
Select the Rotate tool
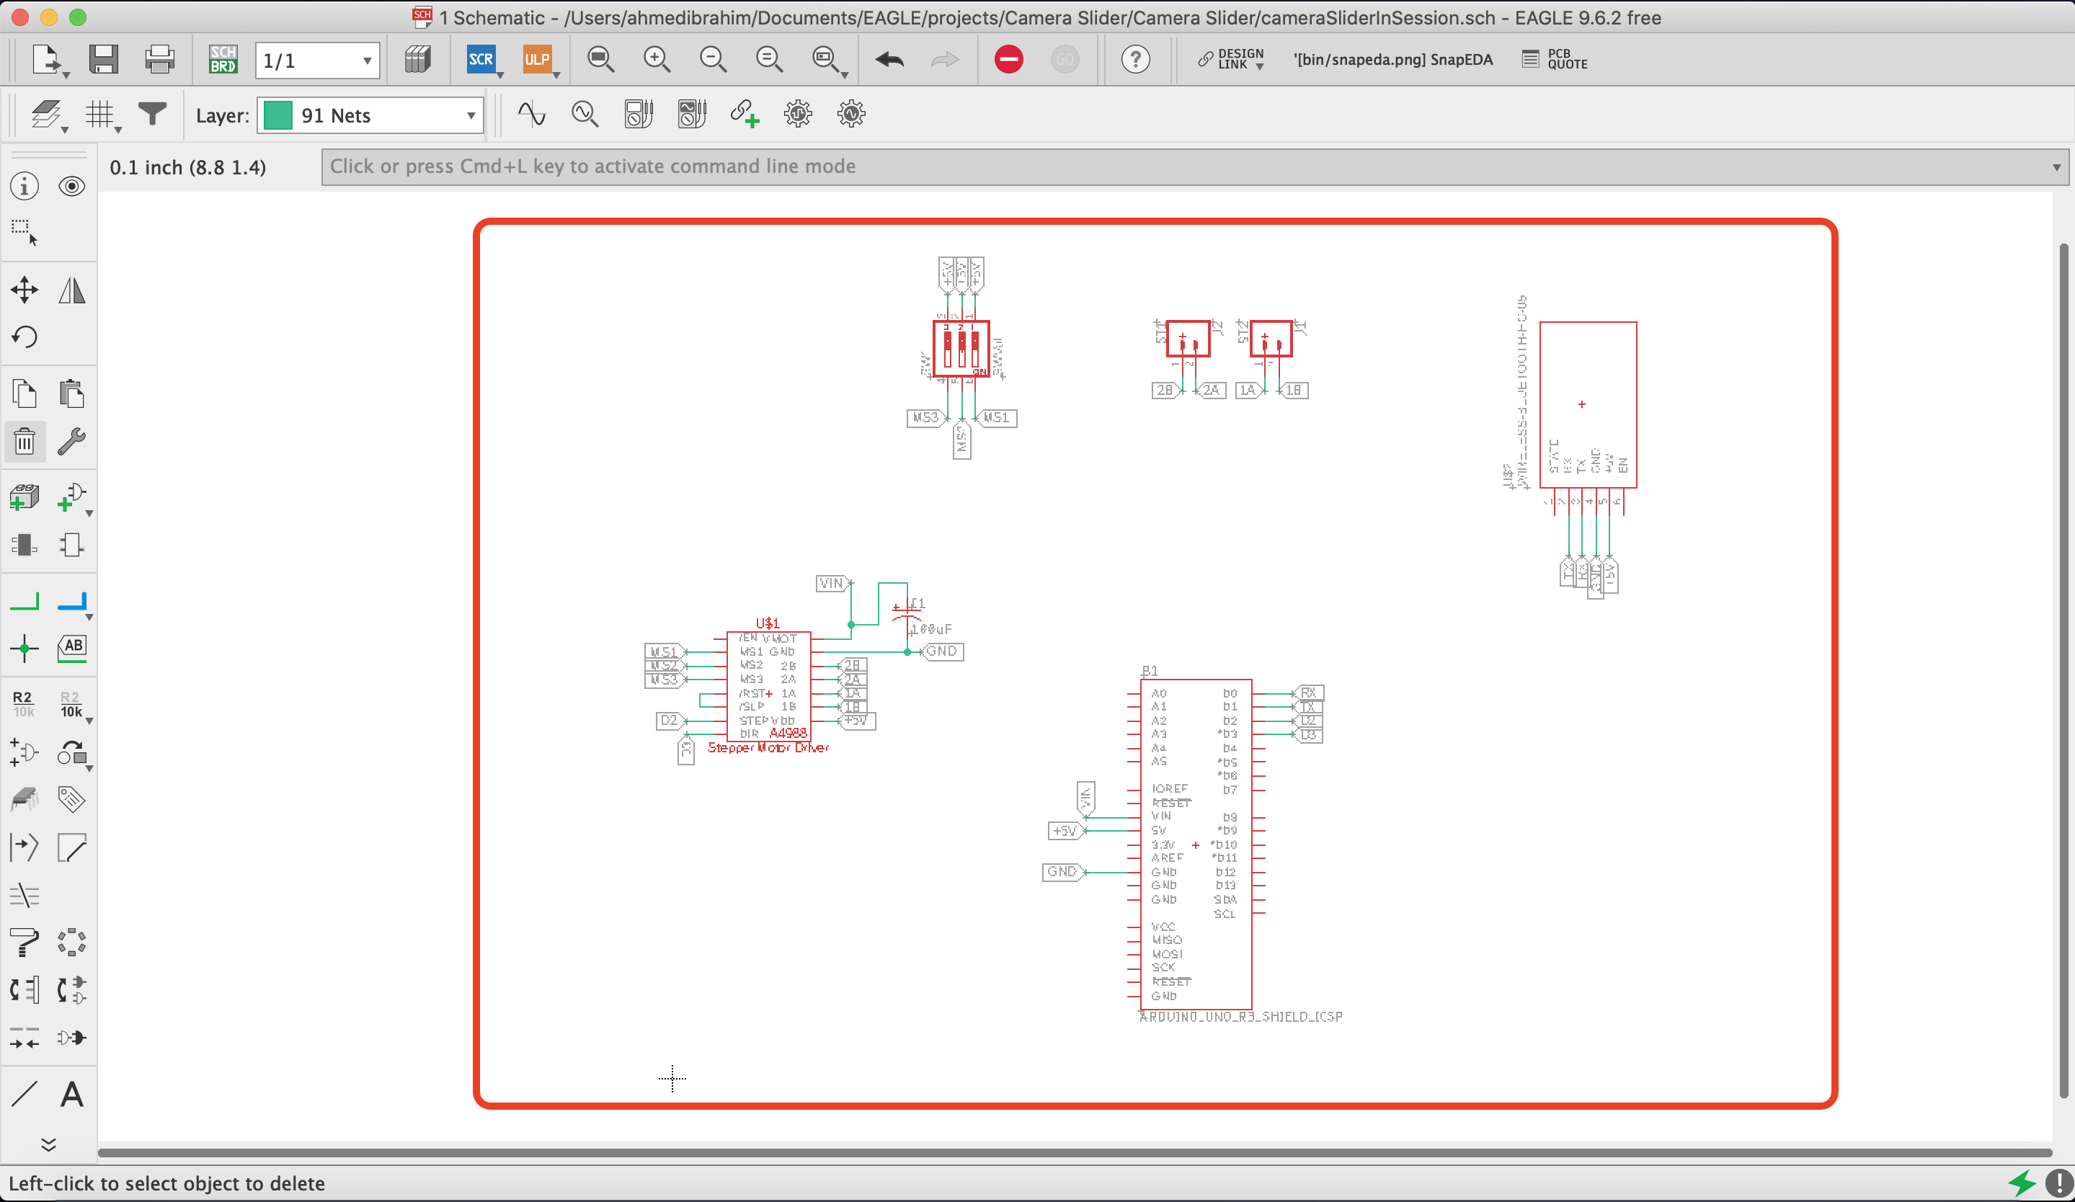click(24, 337)
